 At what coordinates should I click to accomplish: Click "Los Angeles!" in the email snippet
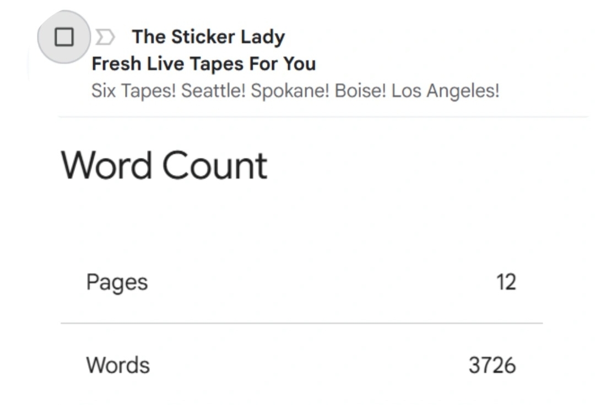point(445,91)
